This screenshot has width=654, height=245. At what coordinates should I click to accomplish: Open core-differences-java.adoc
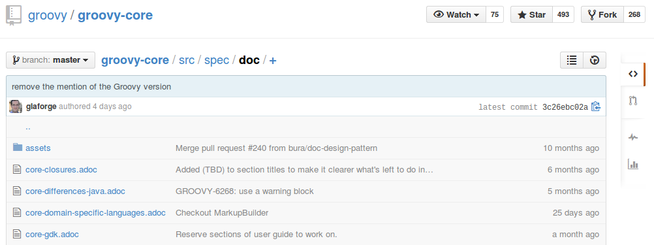(75, 191)
